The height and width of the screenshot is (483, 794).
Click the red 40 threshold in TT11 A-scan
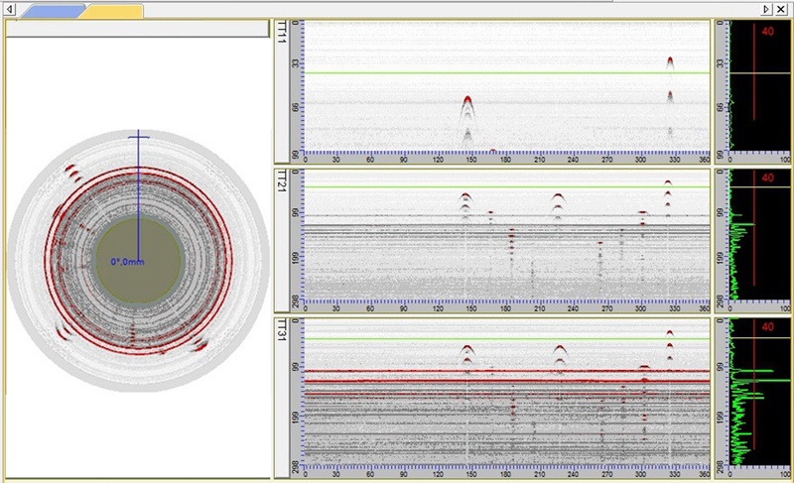[766, 32]
